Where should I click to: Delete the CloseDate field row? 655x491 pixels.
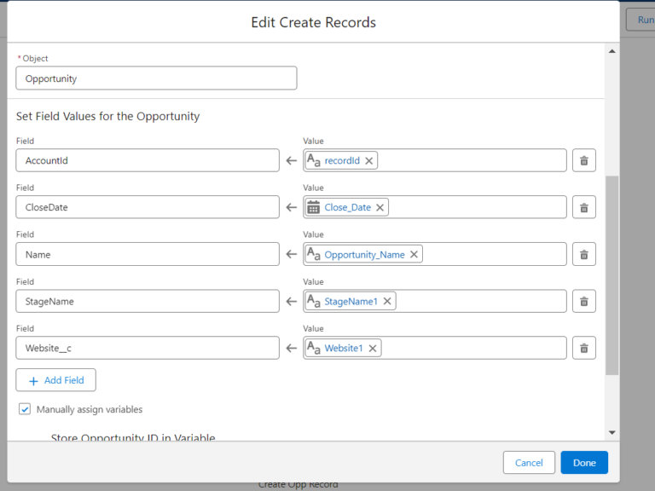click(583, 207)
